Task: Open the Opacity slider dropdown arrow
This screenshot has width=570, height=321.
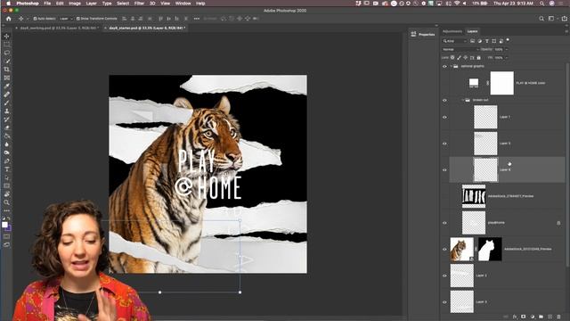Action: point(507,49)
